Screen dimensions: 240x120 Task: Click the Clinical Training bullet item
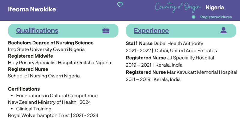[34, 109]
